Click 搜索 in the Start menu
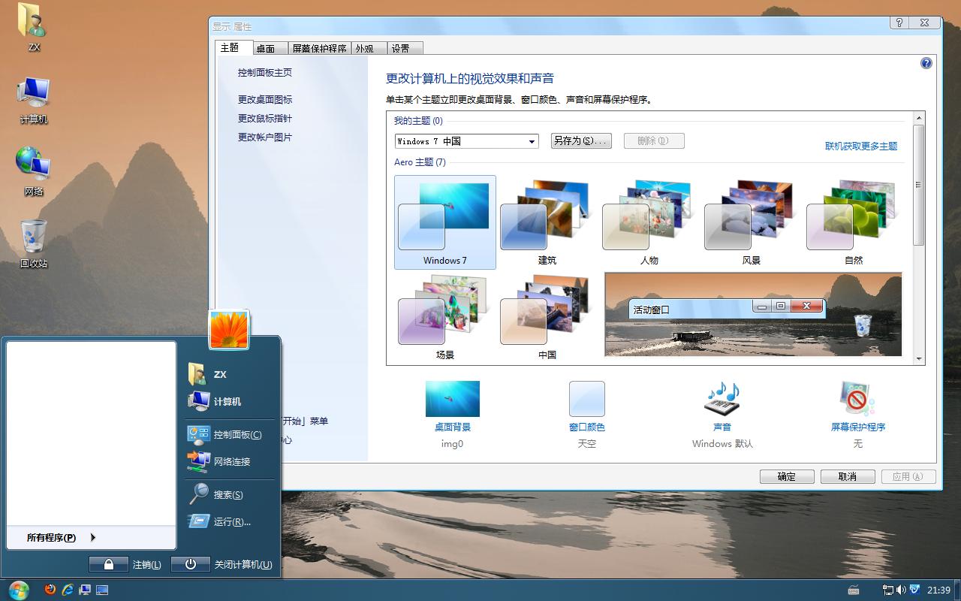961x601 pixels. pos(223,494)
